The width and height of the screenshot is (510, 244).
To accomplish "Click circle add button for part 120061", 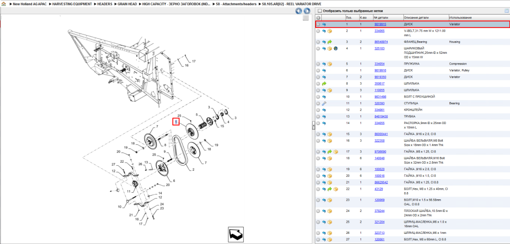I will click(318, 239).
